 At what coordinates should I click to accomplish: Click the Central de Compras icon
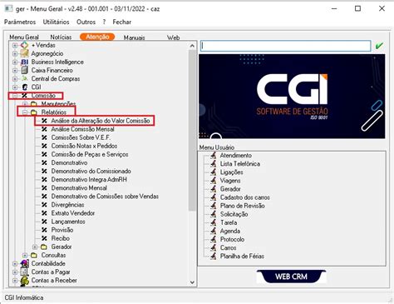tap(25, 78)
